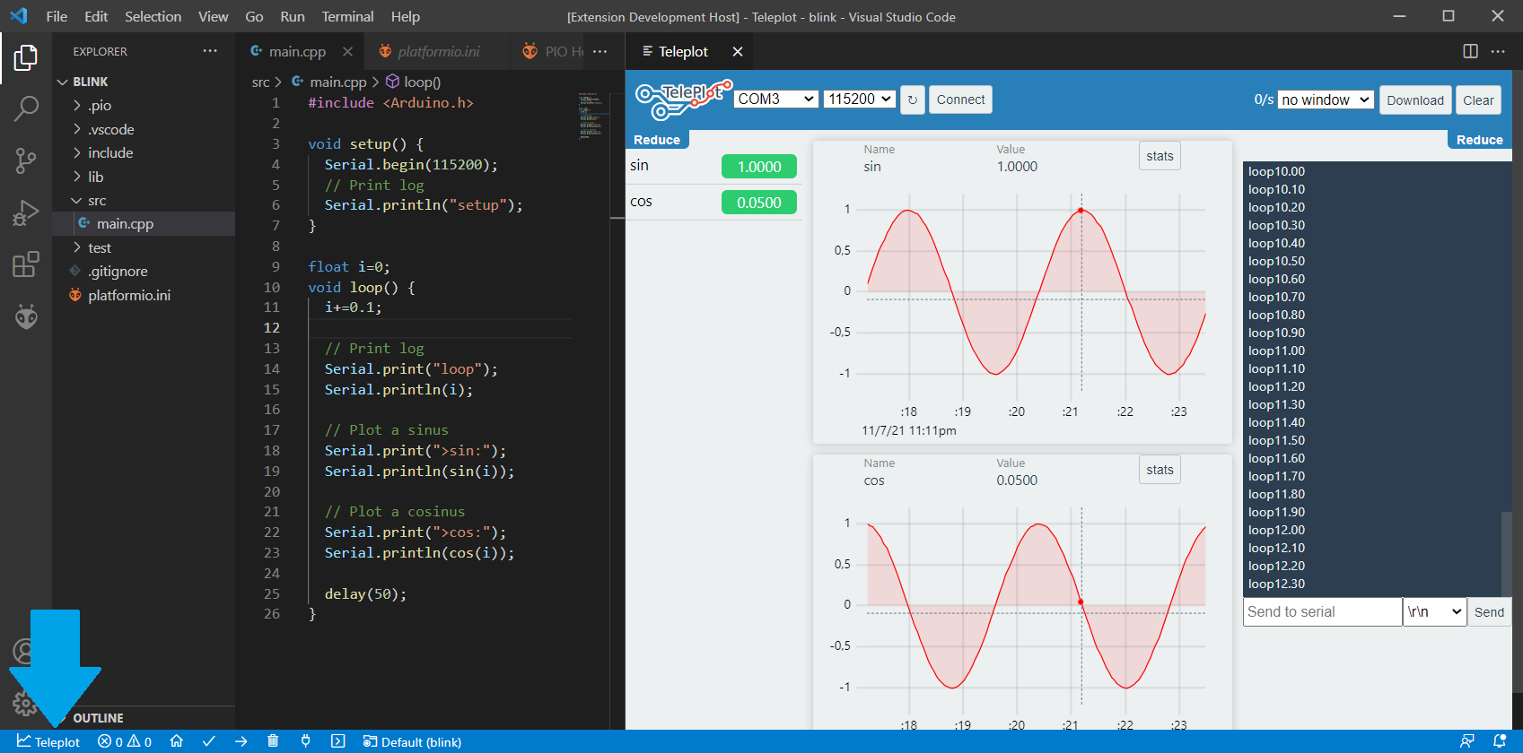Collapse the src folder
Screen dimensions: 1523x753
(144, 201)
